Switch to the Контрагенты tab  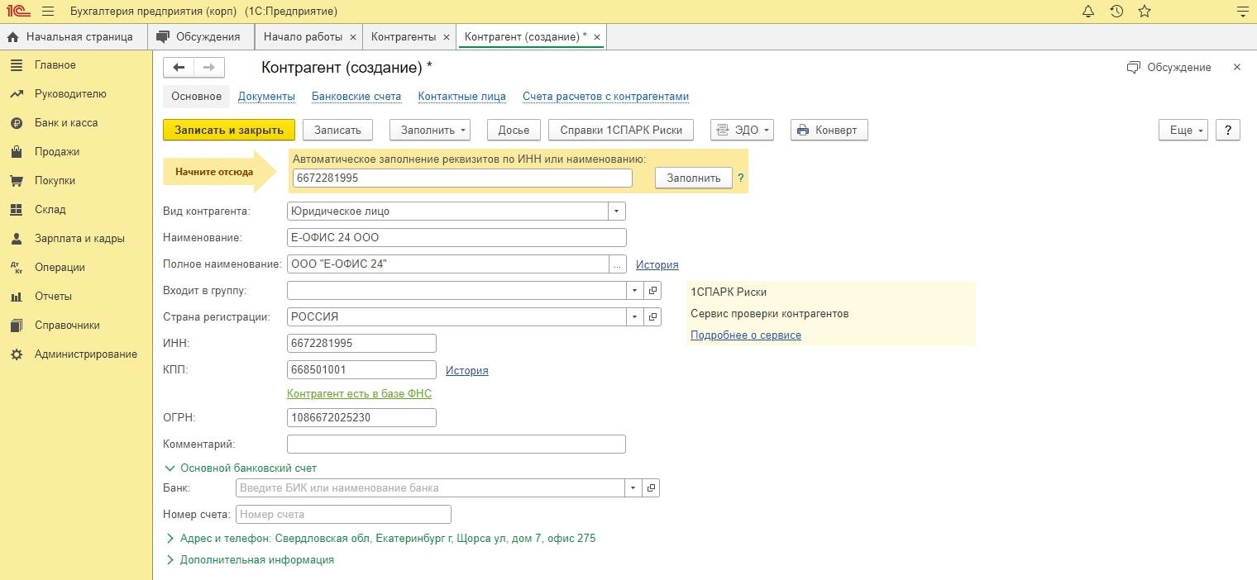coord(403,37)
